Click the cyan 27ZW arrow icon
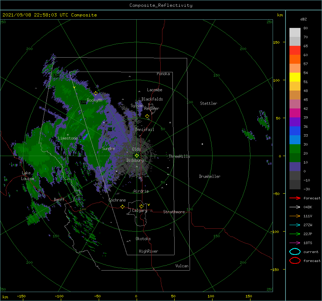The height and width of the screenshot is (301, 322). 295,225
